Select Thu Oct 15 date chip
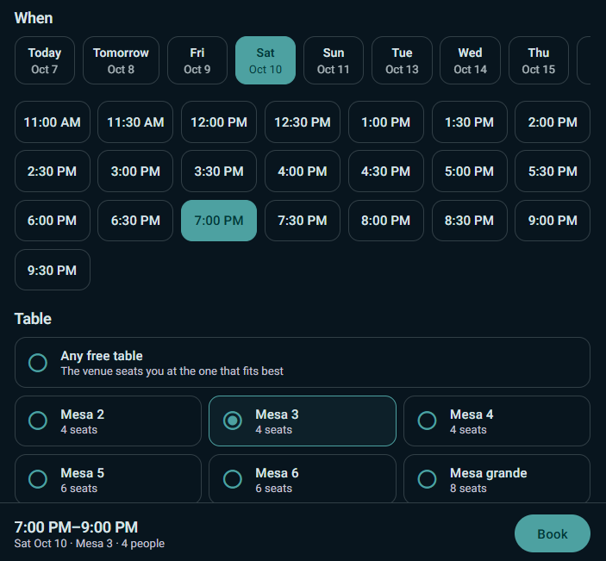This screenshot has height=561, width=606. coord(539,60)
